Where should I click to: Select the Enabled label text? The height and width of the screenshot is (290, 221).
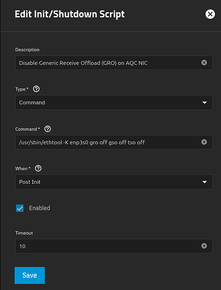pos(40,208)
